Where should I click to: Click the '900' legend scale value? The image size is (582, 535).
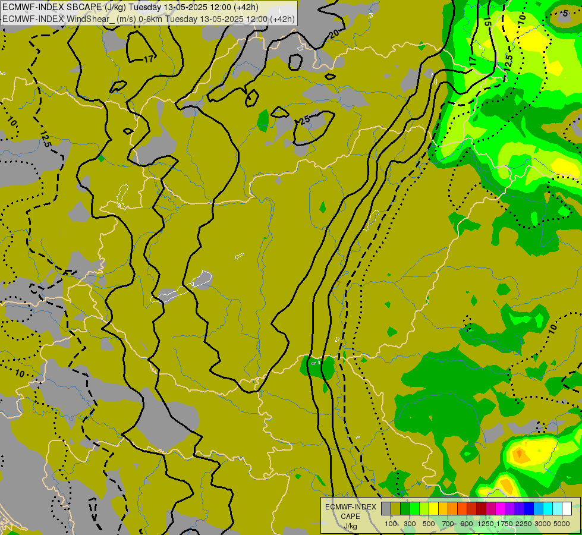point(467,524)
